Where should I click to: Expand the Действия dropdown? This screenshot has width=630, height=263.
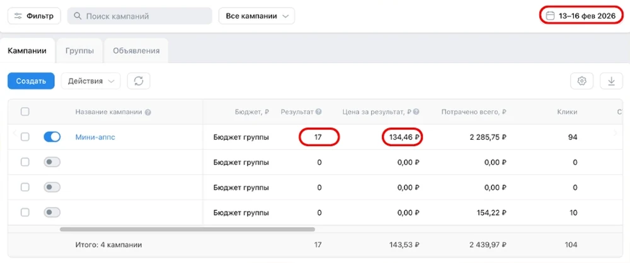click(91, 81)
